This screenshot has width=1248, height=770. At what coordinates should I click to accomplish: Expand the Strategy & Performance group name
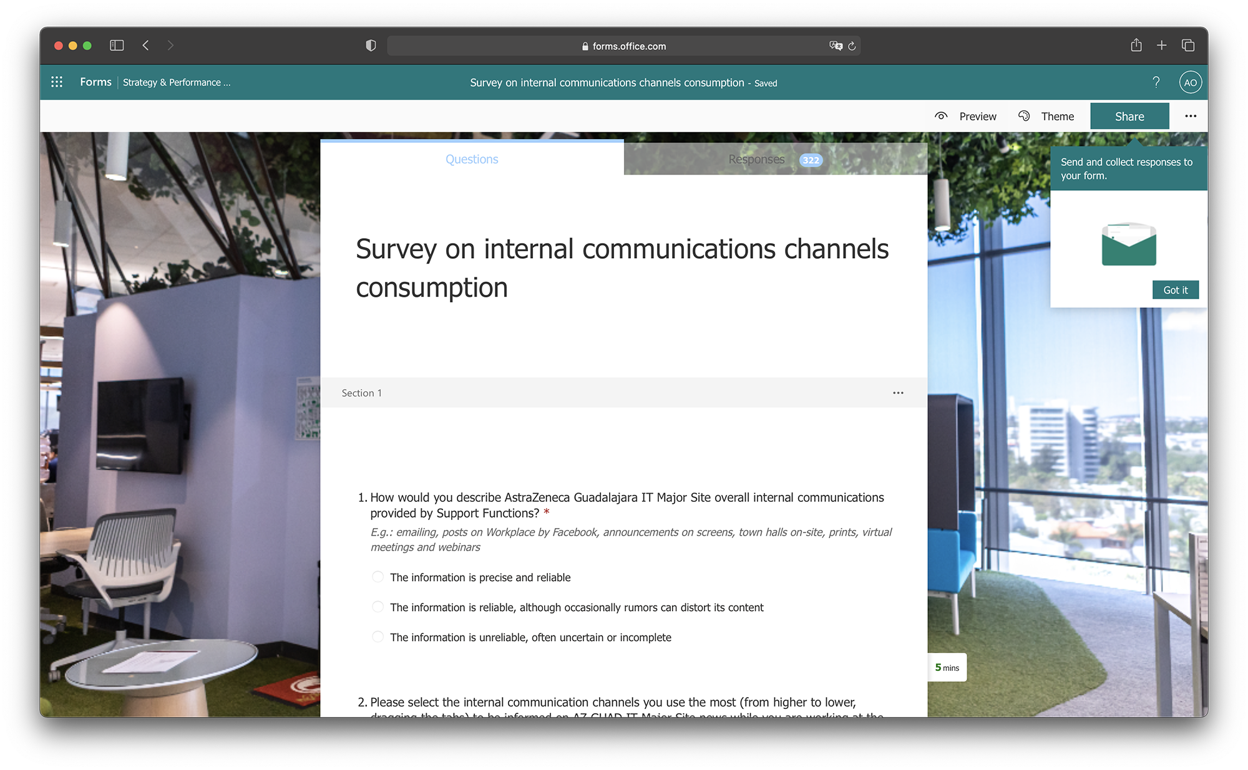(177, 82)
